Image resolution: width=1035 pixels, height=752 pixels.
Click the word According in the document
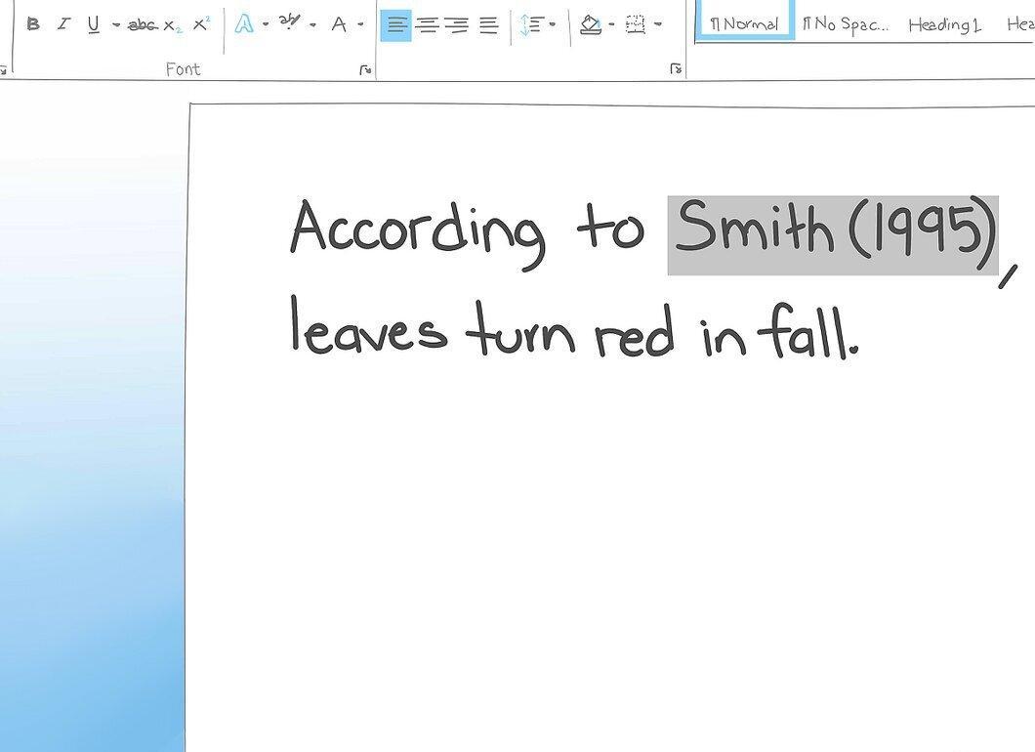point(419,233)
